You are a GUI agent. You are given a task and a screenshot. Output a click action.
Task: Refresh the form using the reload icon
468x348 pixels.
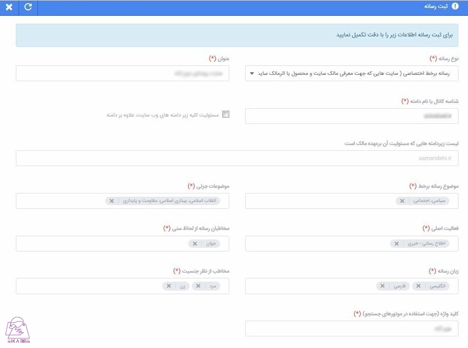click(28, 7)
